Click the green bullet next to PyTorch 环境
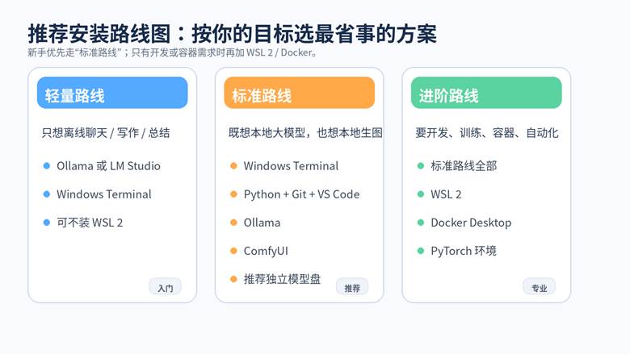The height and width of the screenshot is (354, 630). (x=421, y=251)
